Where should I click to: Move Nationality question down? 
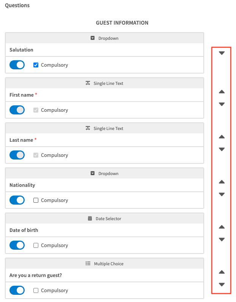[222, 194]
